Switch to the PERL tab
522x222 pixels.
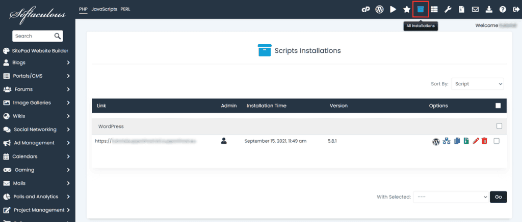pyautogui.click(x=125, y=9)
